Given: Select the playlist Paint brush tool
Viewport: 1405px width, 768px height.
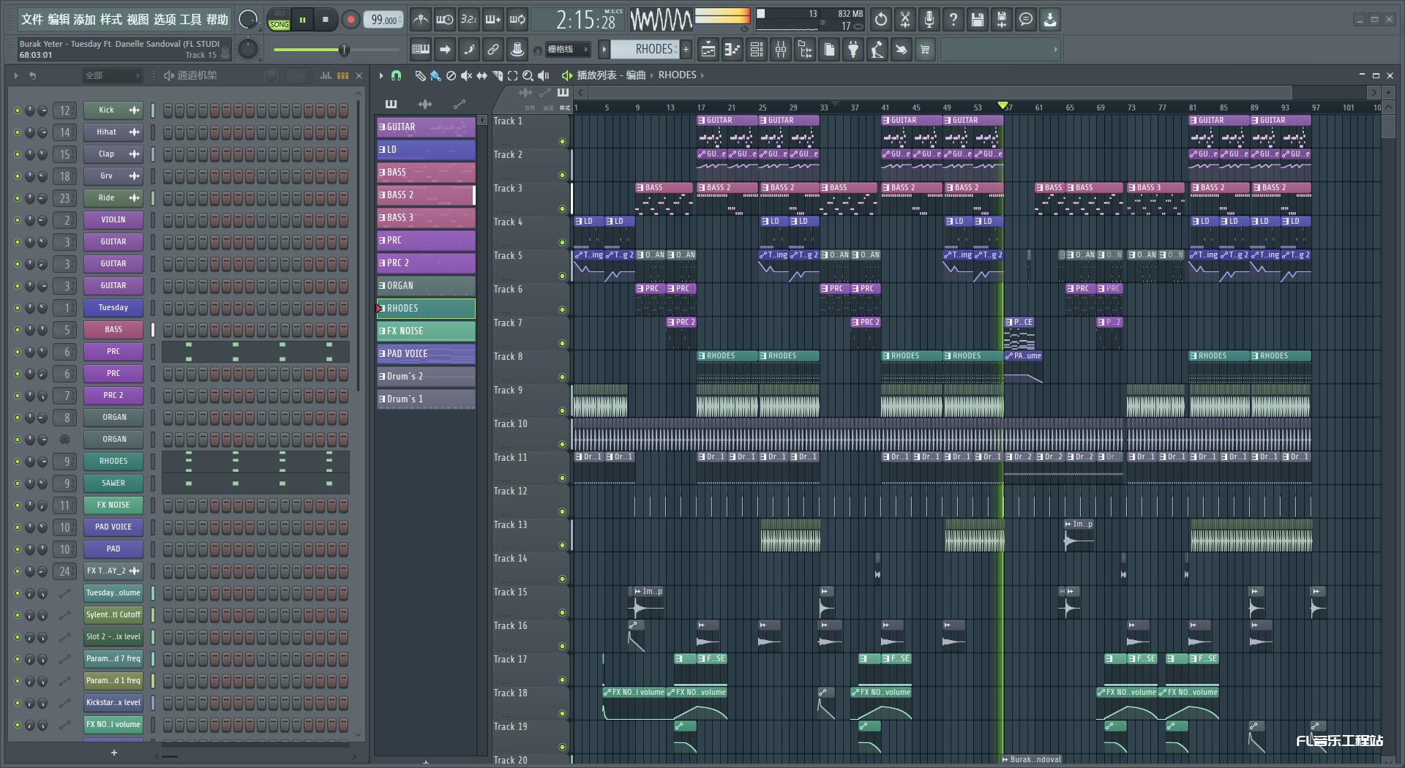Looking at the screenshot, I should click(x=435, y=75).
